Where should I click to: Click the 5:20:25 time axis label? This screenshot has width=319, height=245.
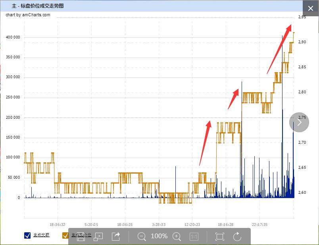(91, 225)
